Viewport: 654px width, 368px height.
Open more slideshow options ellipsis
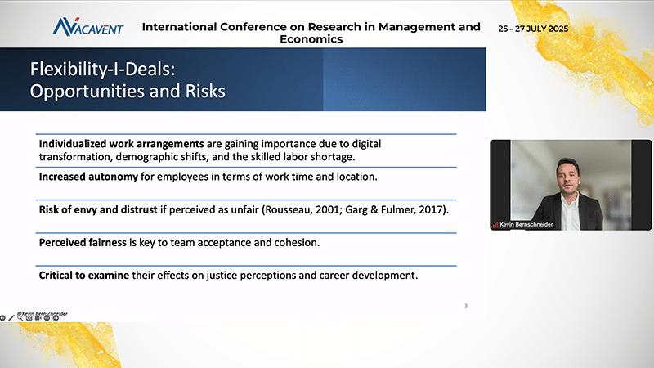(47, 316)
